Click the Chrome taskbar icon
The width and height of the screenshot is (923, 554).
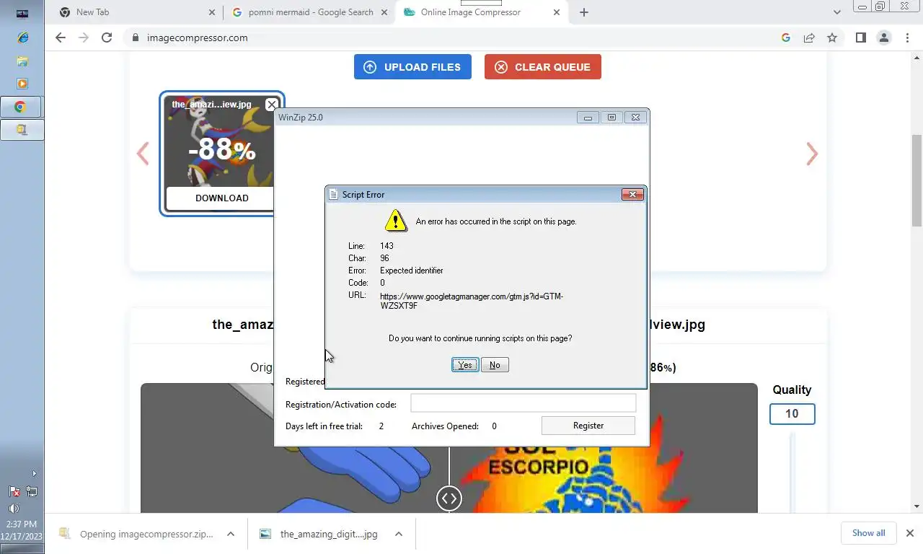click(x=22, y=107)
